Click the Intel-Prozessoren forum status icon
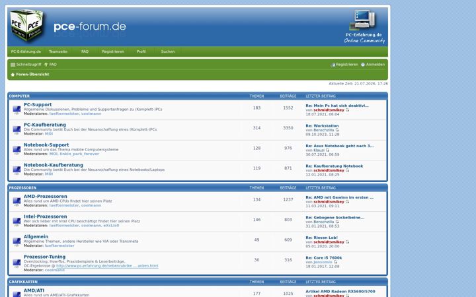Image resolution: width=476 pixels, height=297 pixels. (17, 221)
